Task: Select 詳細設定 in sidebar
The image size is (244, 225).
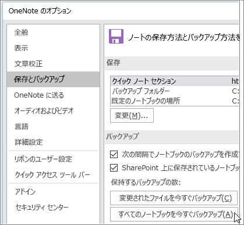Action: 29,142
